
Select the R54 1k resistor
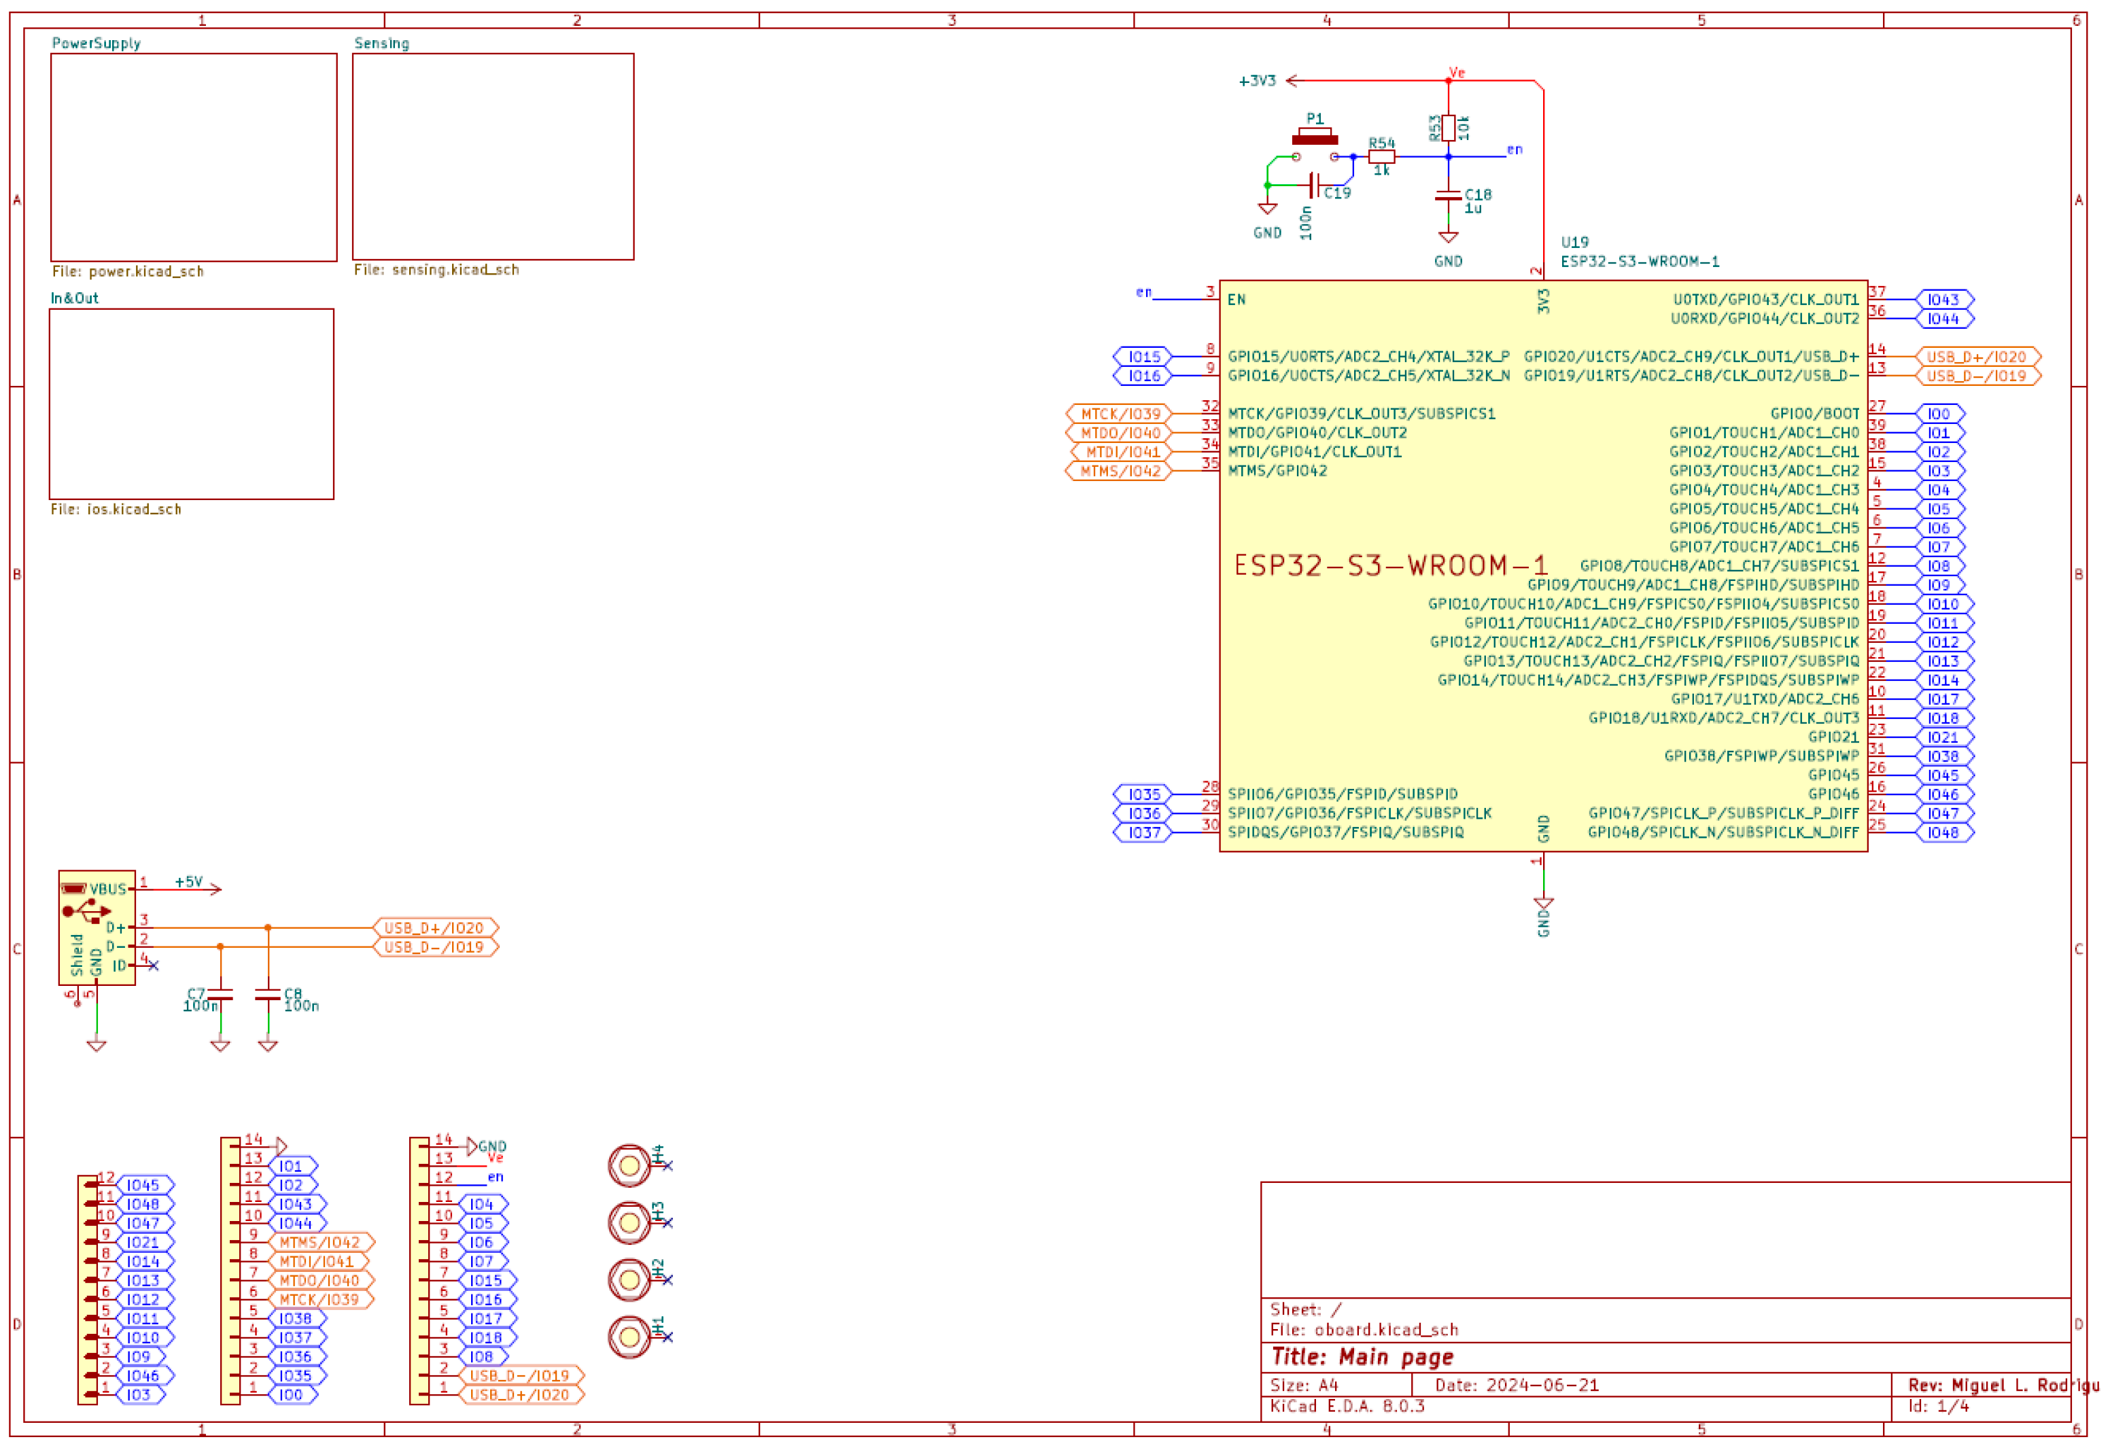click(1381, 156)
